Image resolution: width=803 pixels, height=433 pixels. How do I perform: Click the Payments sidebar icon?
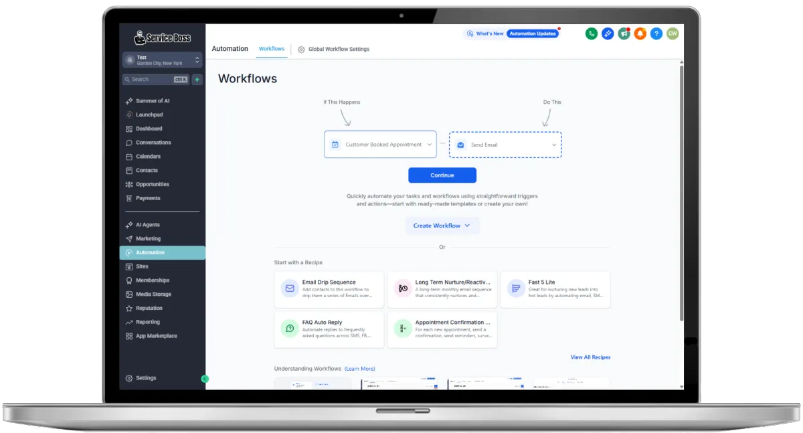click(129, 198)
